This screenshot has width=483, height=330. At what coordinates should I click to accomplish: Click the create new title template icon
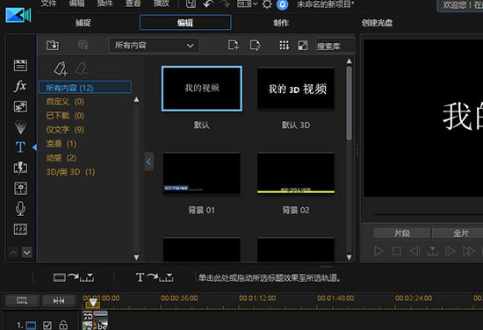click(x=234, y=46)
